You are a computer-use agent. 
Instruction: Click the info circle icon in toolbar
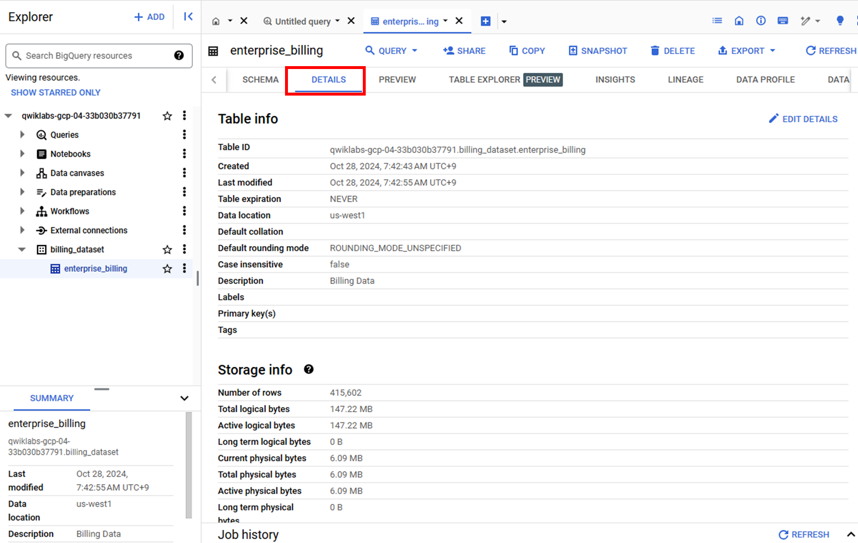point(761,21)
